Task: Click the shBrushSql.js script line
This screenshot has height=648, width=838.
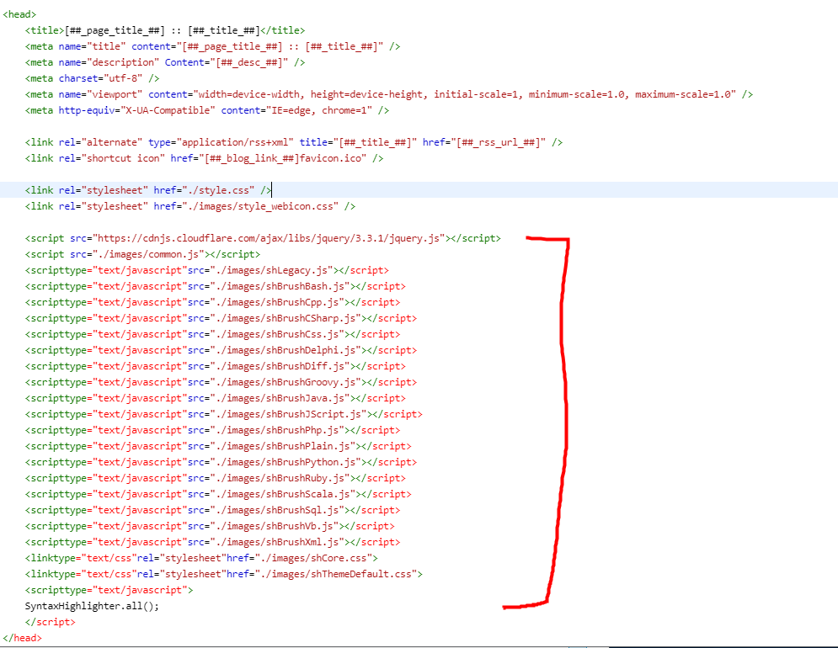Action: pos(212,511)
